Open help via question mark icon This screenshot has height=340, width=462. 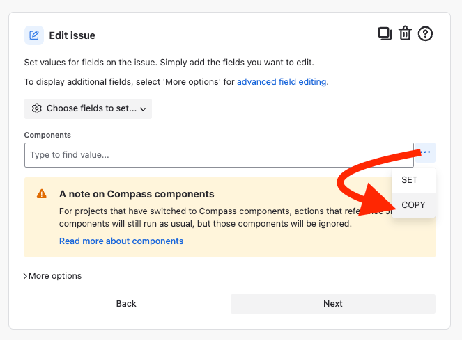(425, 34)
